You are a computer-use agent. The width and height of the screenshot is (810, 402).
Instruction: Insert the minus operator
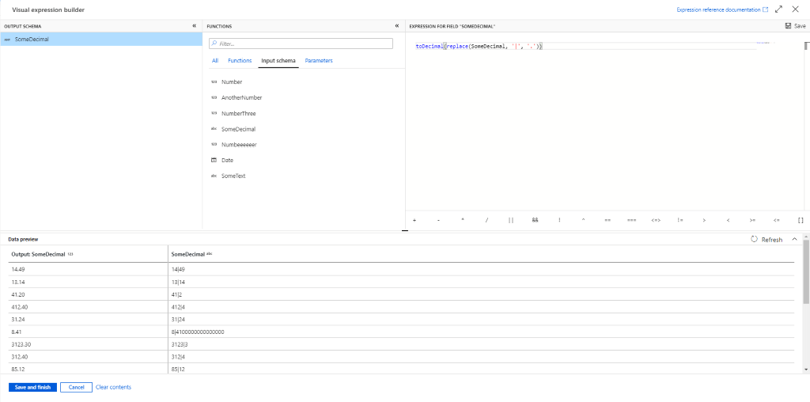pyautogui.click(x=438, y=220)
